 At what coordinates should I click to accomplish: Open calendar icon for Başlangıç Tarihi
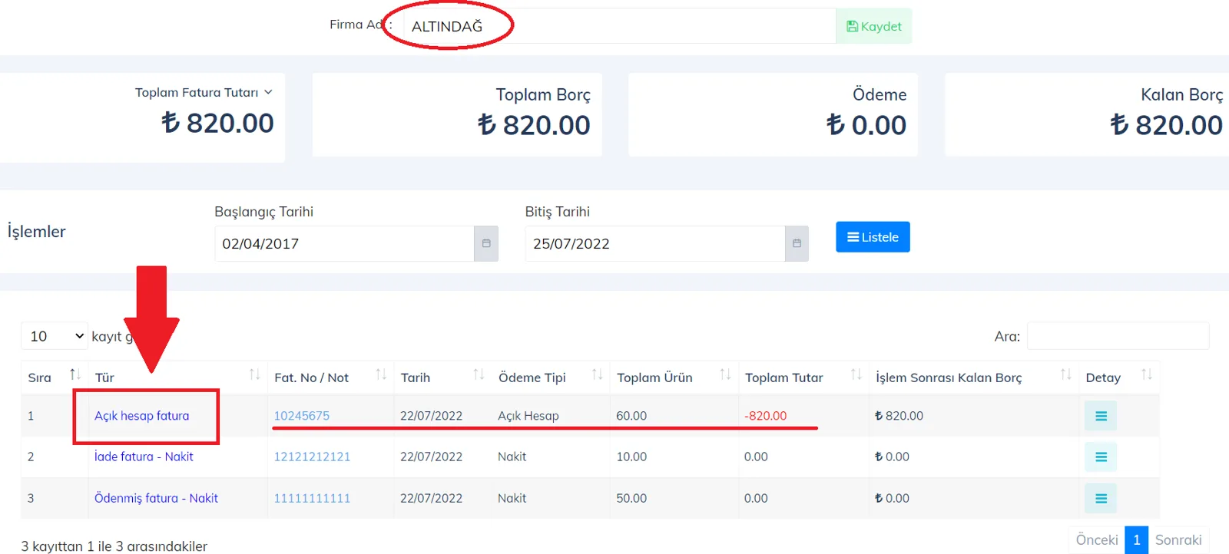pyautogui.click(x=486, y=243)
